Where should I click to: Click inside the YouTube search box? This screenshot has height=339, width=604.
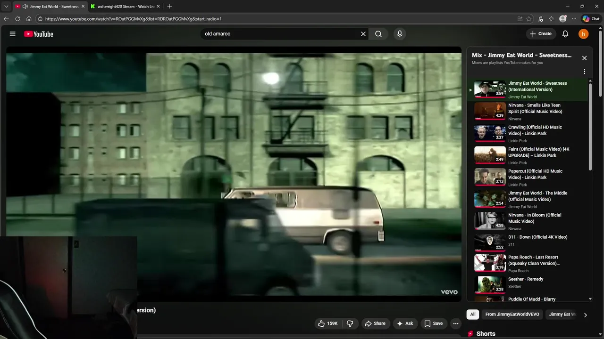pos(281,34)
